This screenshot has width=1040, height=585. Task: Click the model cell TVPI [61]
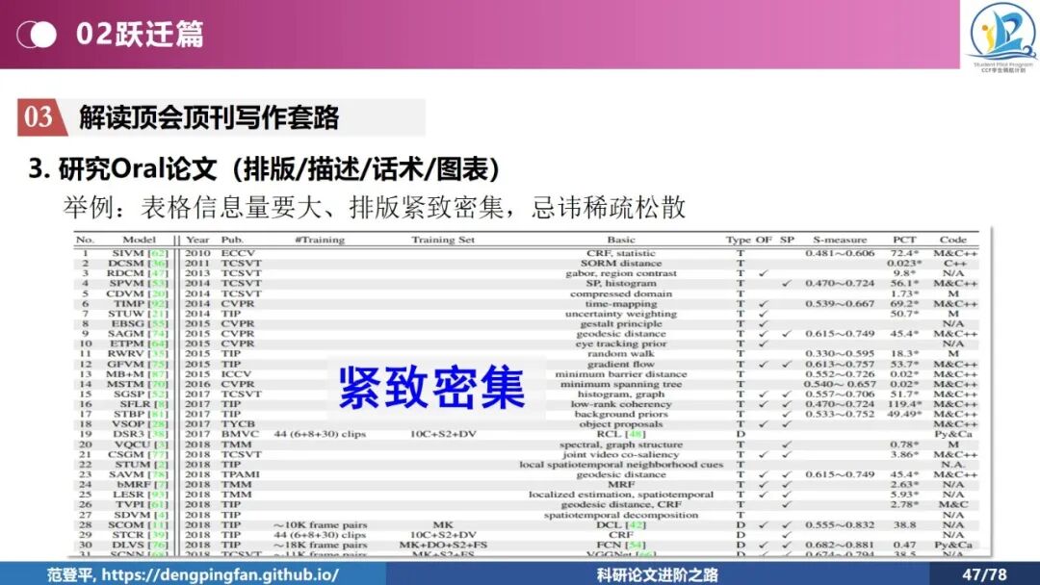pyautogui.click(x=141, y=504)
